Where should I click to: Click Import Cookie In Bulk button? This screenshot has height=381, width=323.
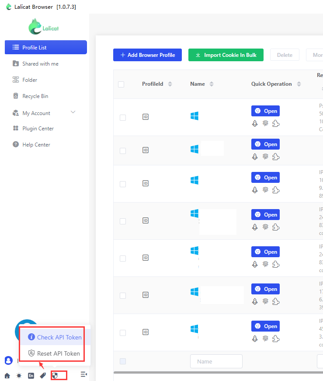[x=226, y=55]
